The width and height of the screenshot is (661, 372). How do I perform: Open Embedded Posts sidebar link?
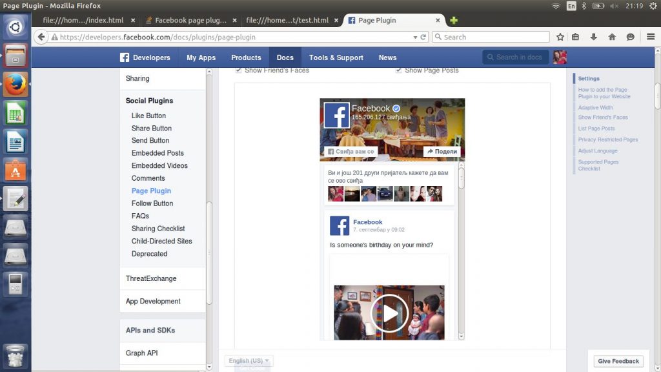[158, 153]
